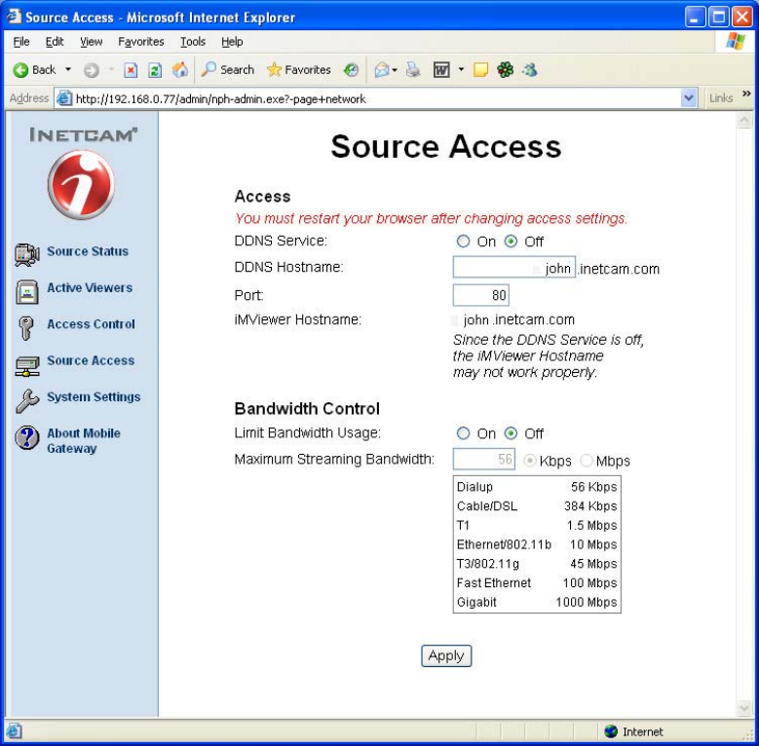
Task: Click the status bar page icon
Action: click(13, 731)
